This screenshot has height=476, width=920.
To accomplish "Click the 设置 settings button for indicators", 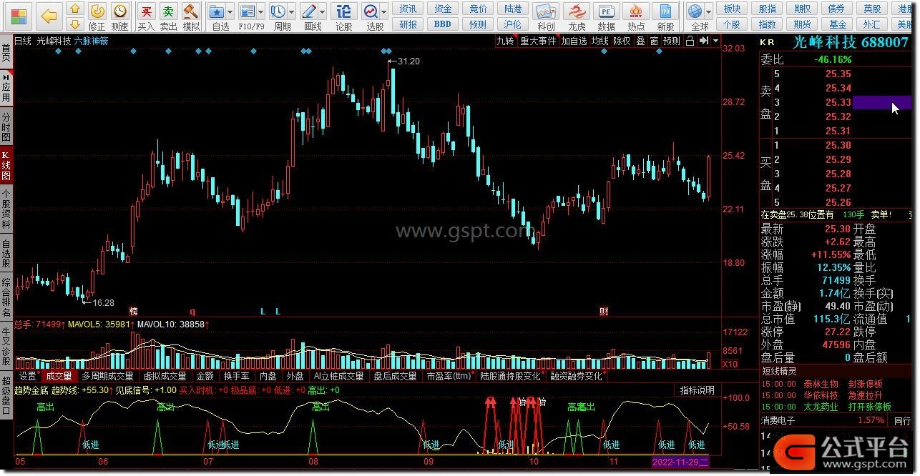I will click(x=28, y=376).
